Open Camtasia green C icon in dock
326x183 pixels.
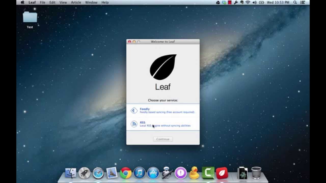(x=208, y=173)
